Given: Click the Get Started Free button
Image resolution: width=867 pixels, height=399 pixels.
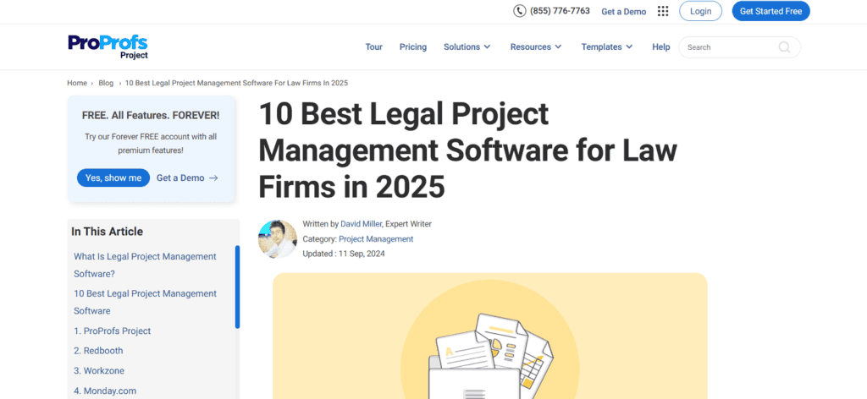Looking at the screenshot, I should coord(770,11).
